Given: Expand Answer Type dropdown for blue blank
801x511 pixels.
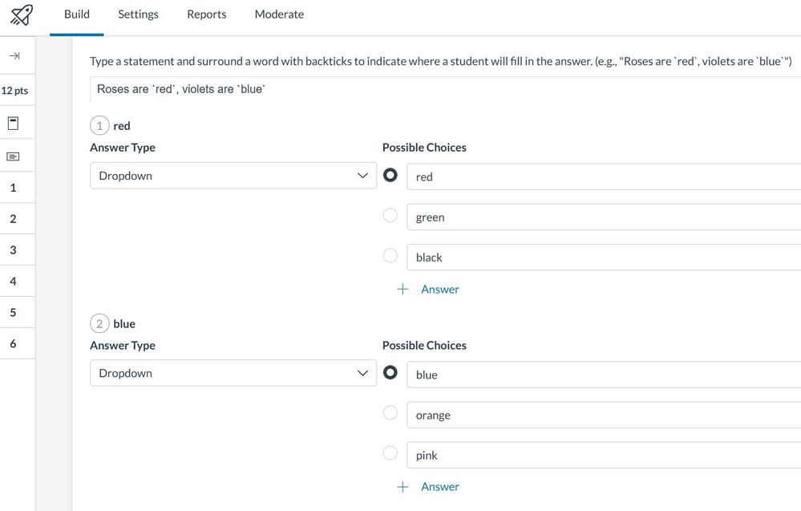Looking at the screenshot, I should [x=233, y=373].
